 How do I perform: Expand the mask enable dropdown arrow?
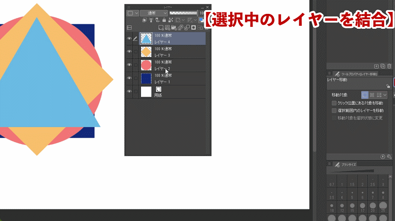pyautogui.click(x=183, y=20)
